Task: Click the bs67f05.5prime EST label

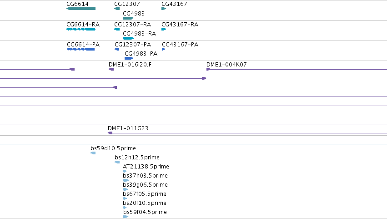Action: pyautogui.click(x=145, y=194)
